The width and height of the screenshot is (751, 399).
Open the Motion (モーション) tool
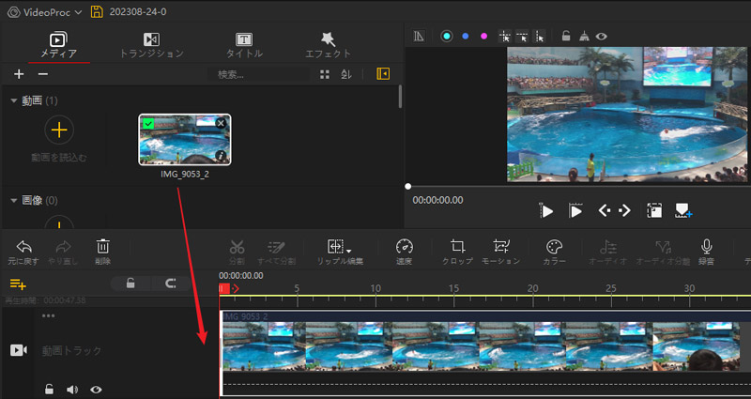500,248
